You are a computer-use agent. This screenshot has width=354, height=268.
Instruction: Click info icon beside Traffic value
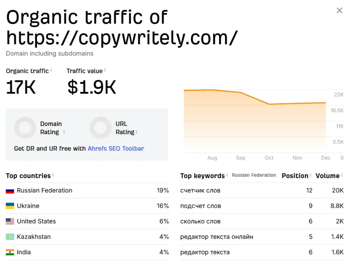click(x=105, y=70)
